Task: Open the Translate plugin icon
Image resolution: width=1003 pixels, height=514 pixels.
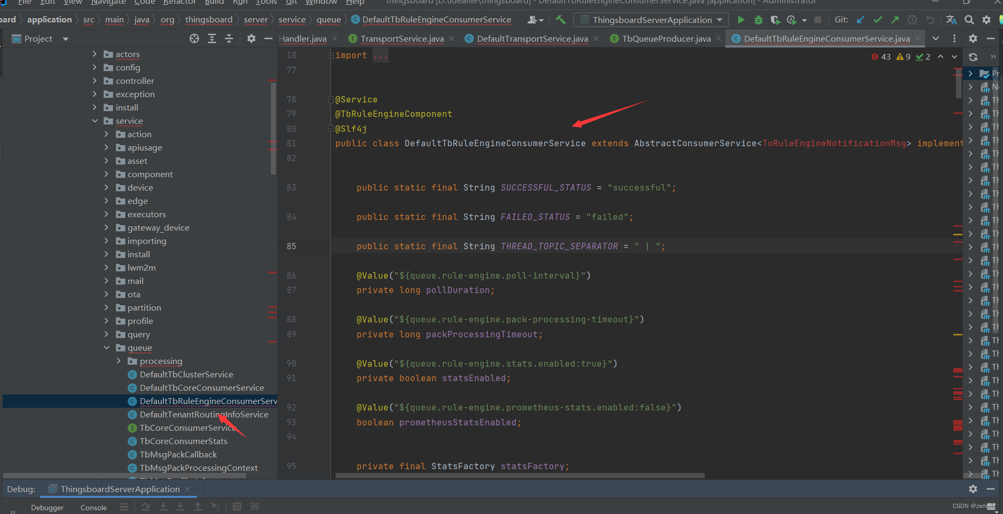Action: (951, 20)
